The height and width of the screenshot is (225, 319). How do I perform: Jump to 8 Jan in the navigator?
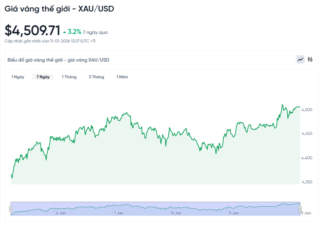pyautogui.click(x=176, y=213)
